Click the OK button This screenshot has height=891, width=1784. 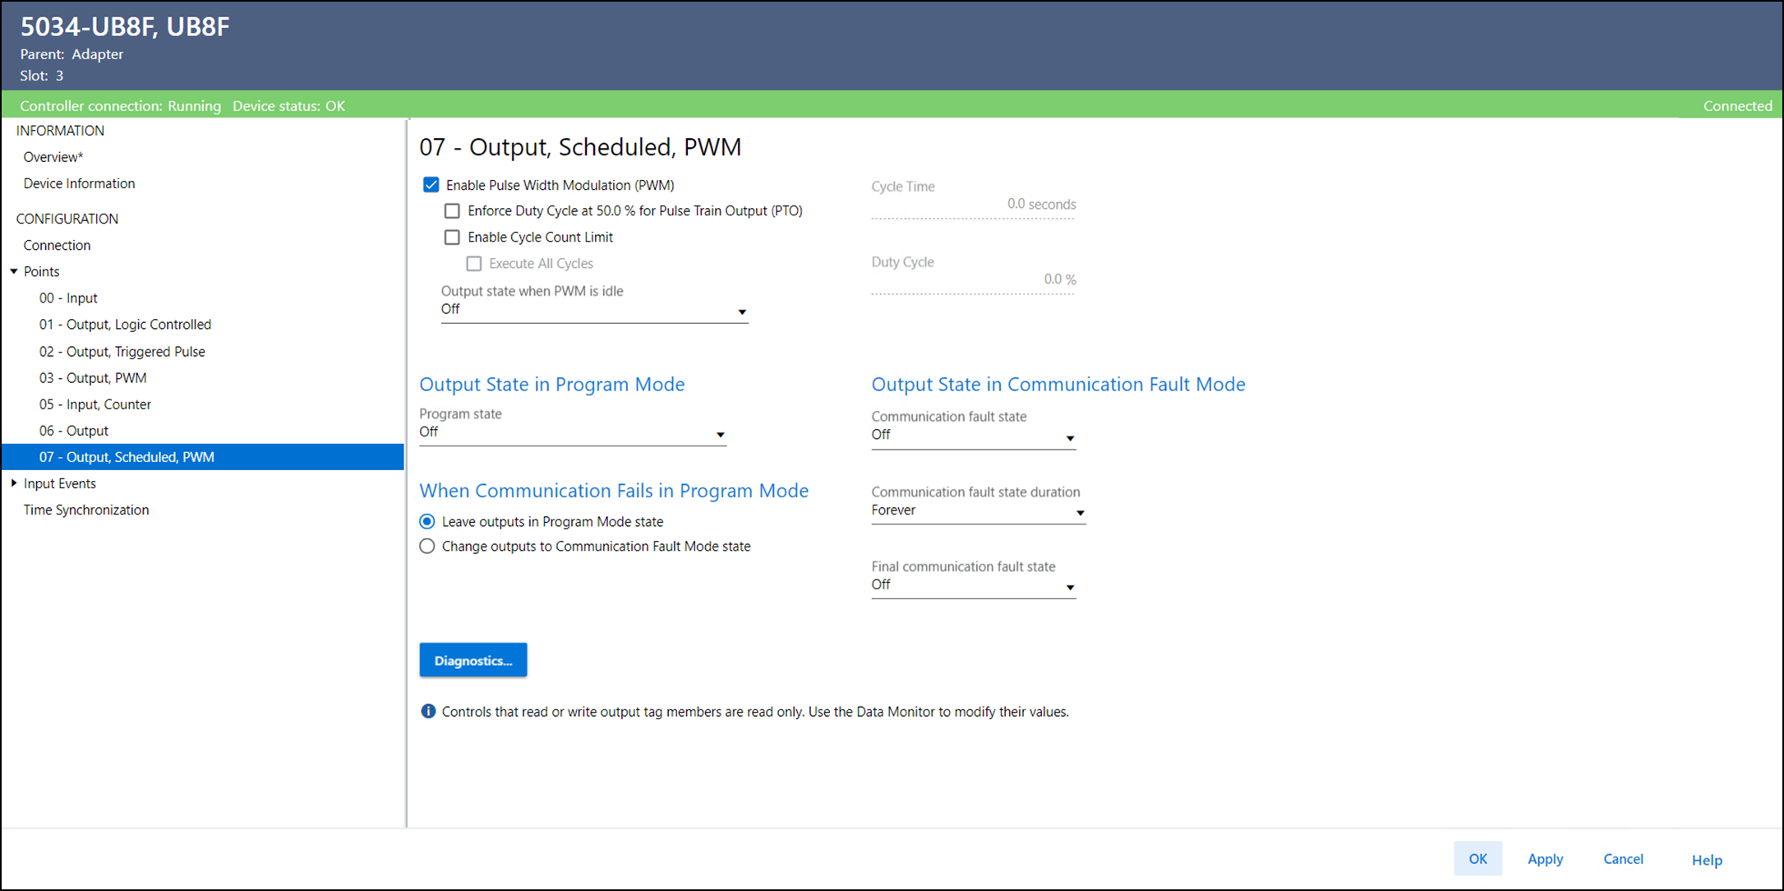point(1477,858)
